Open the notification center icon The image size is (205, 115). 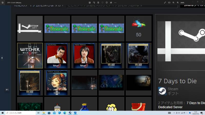(x=202, y=113)
